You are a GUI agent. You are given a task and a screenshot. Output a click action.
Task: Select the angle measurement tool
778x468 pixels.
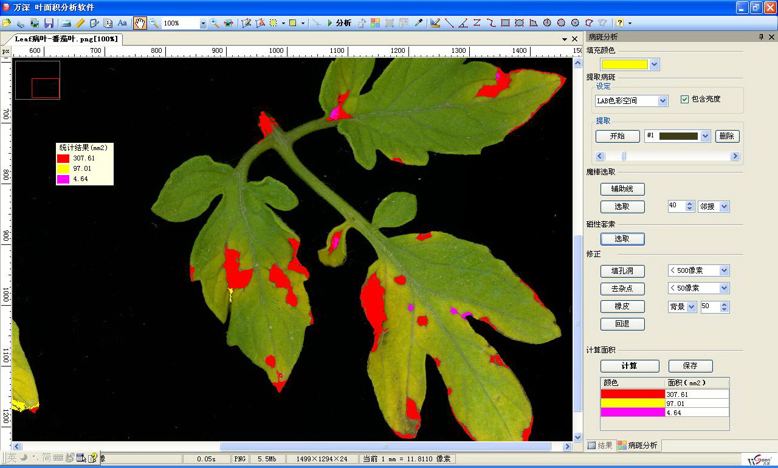coord(463,23)
